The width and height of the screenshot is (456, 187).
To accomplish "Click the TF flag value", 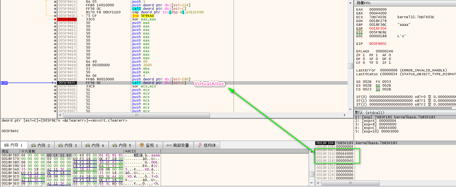I will click(x=377, y=63).
